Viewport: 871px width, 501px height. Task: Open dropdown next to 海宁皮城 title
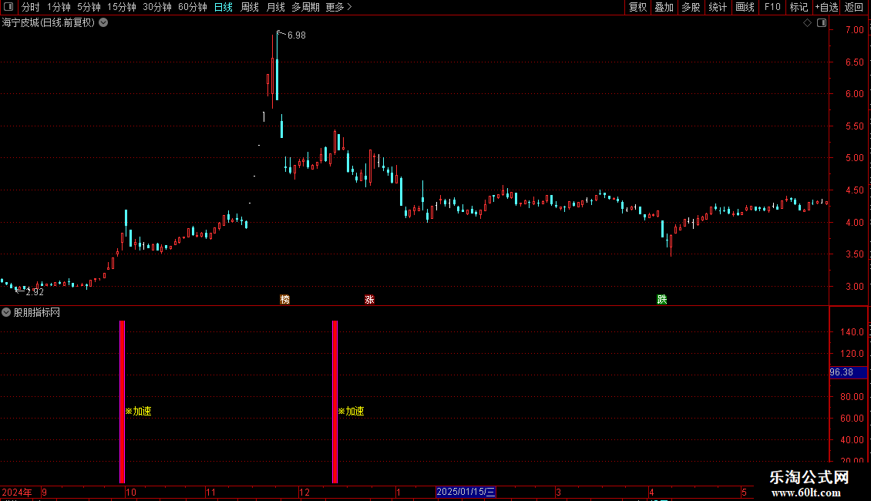point(103,23)
